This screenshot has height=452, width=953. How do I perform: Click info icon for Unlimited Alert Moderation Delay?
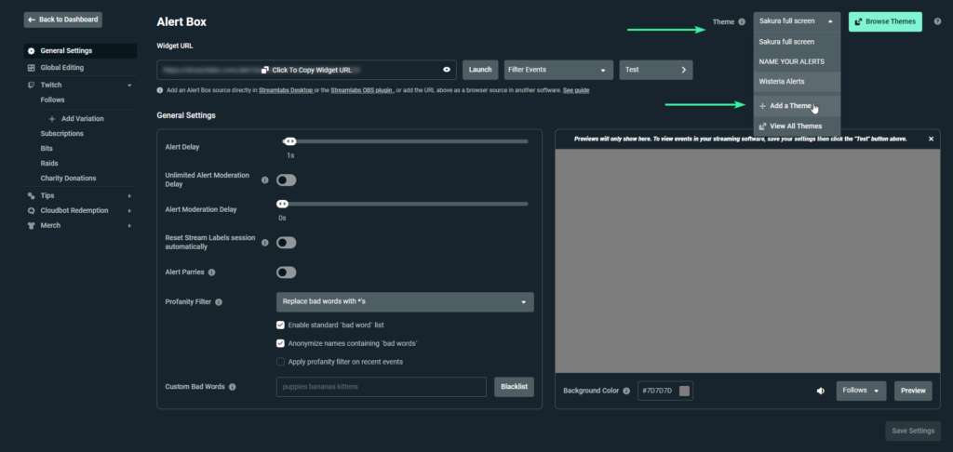[265, 179]
